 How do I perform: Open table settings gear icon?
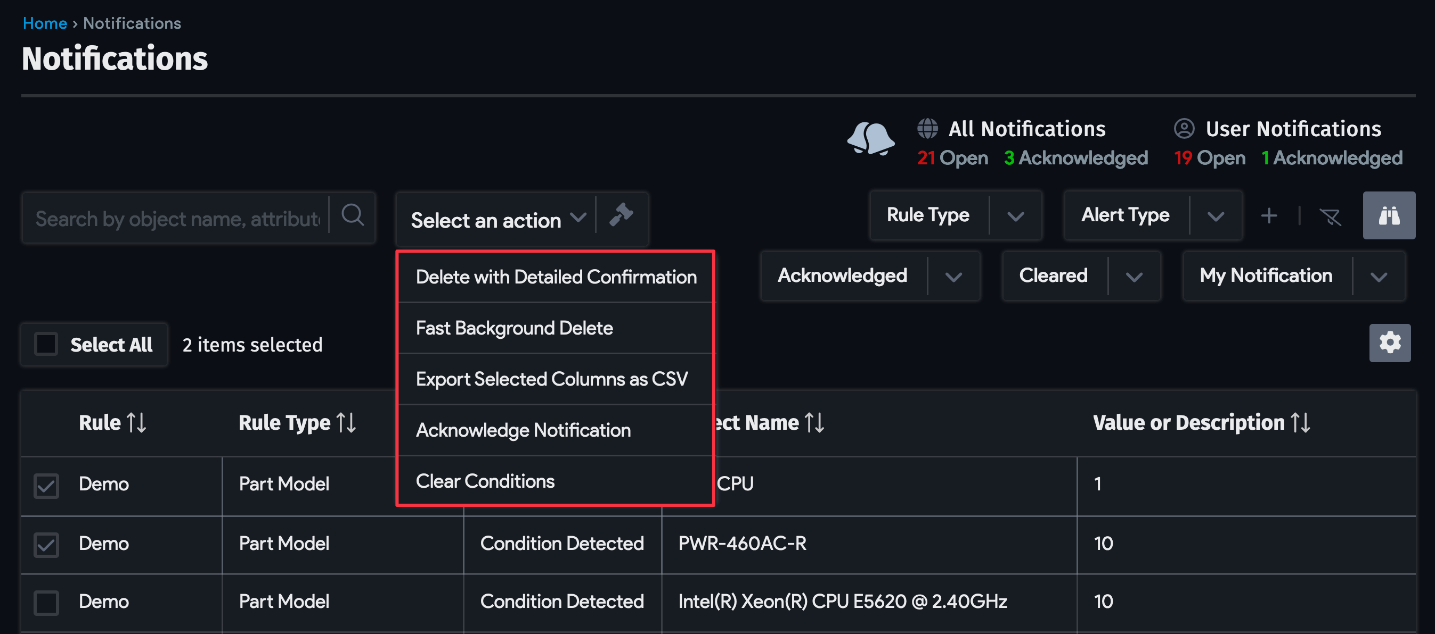(1390, 343)
